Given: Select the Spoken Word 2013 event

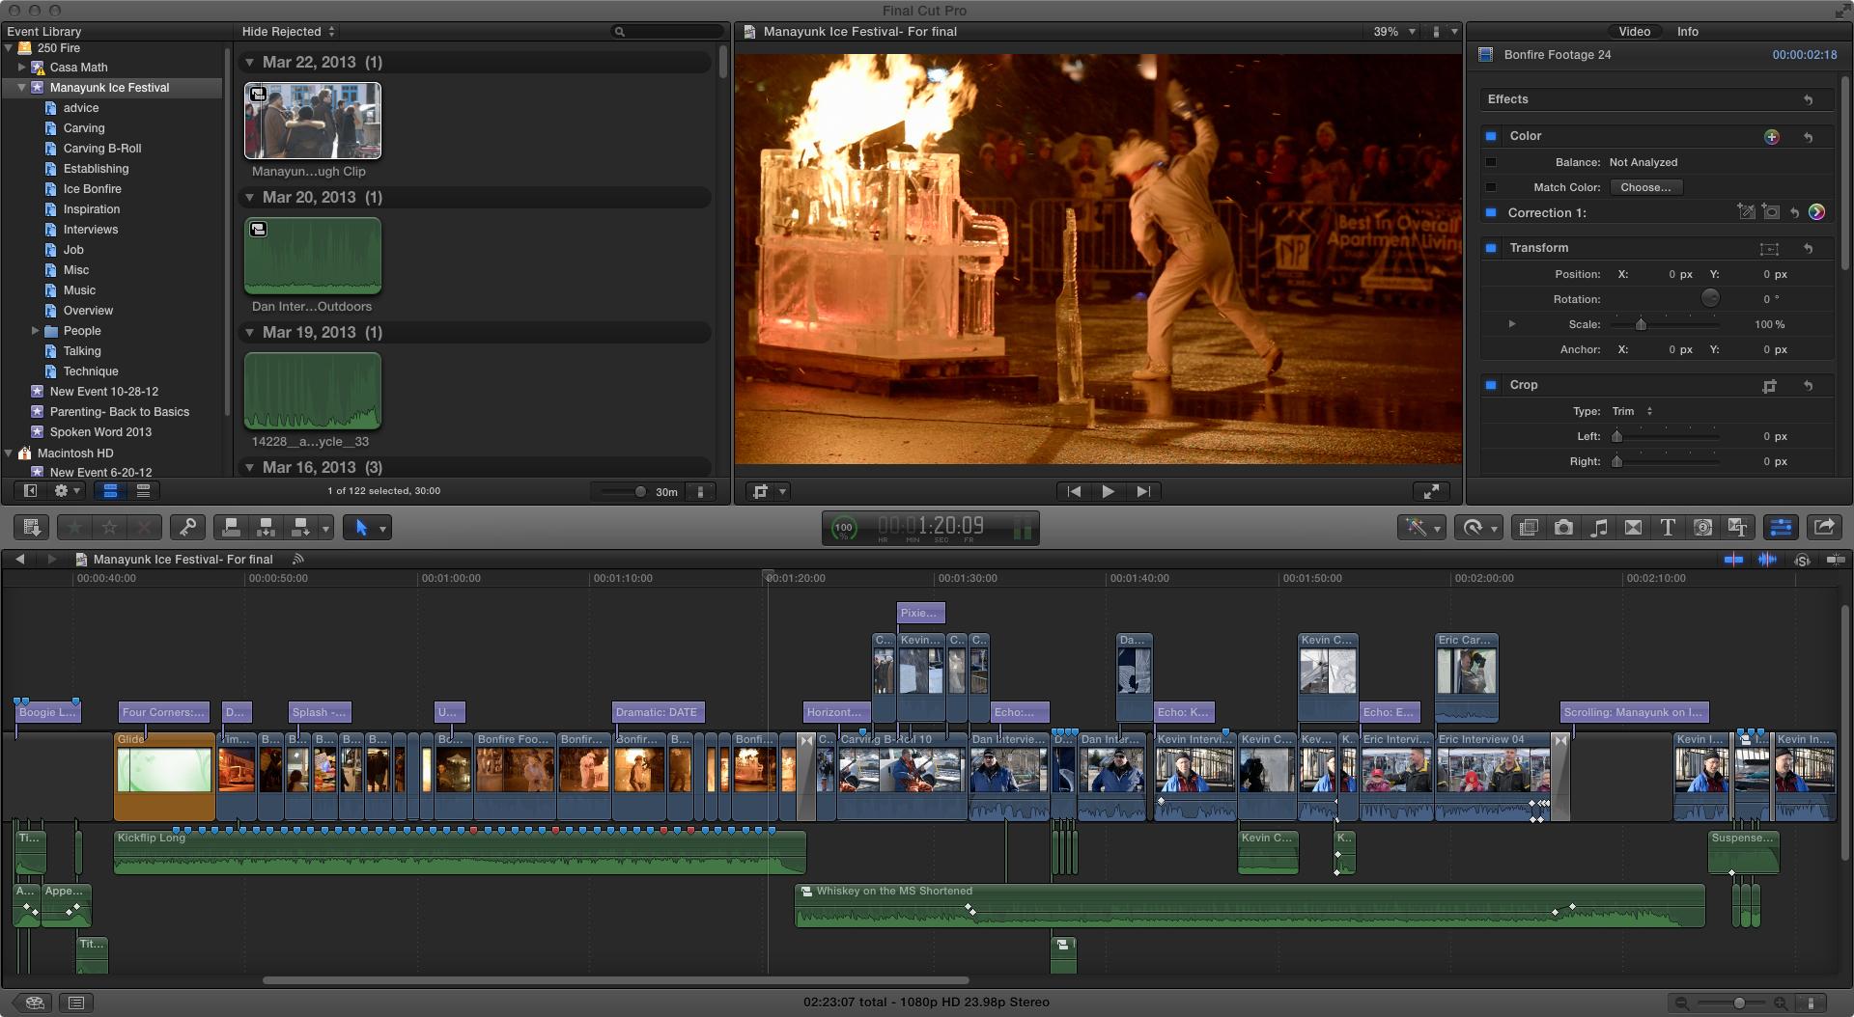Looking at the screenshot, I should [x=100, y=432].
